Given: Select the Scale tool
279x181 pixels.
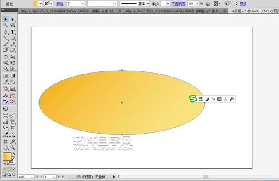Looking at the screenshot, I should (12, 57).
